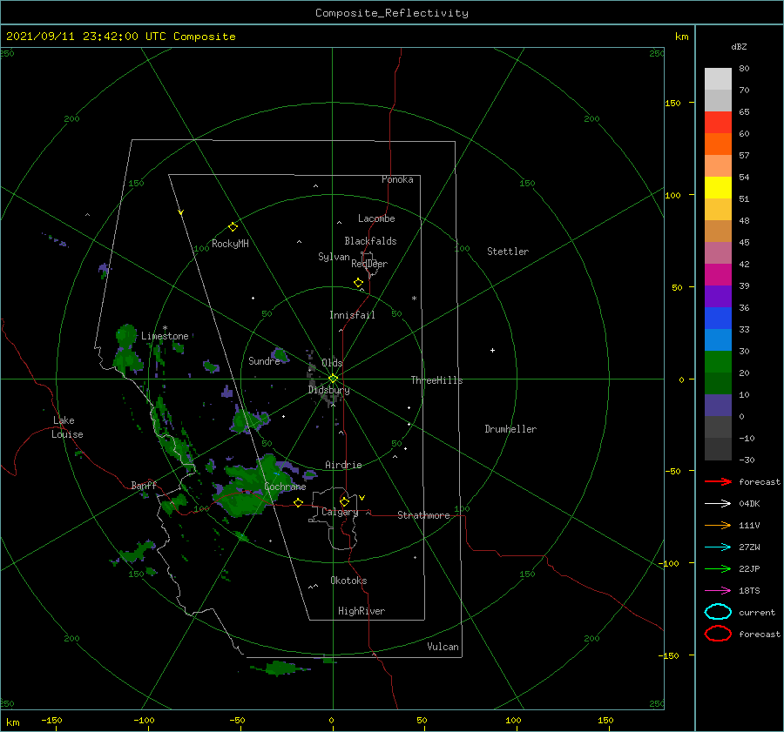Click the Strathmore label

[423, 515]
